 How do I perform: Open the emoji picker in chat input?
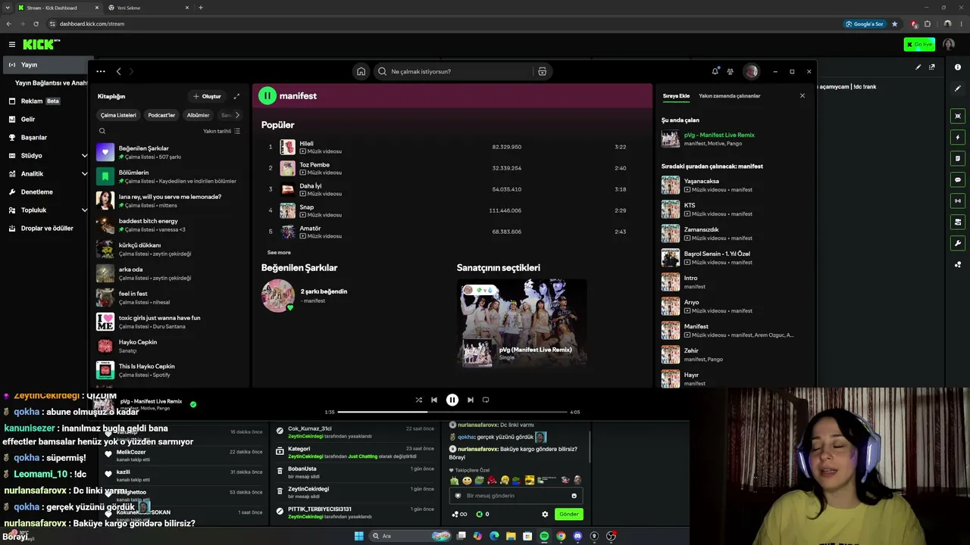point(574,496)
